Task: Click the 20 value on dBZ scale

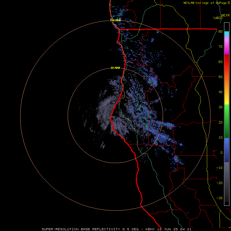Action: tap(220, 122)
